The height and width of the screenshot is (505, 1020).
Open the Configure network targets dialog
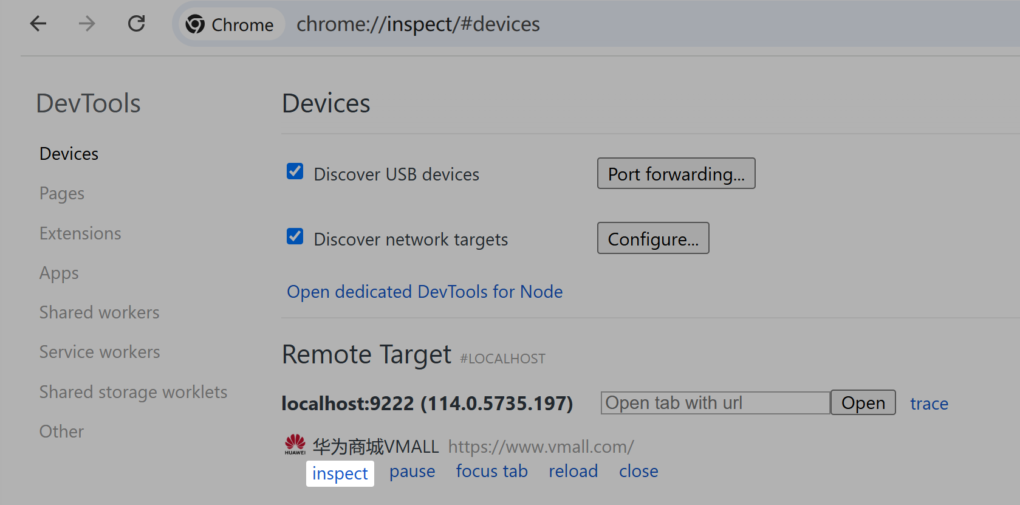(x=653, y=238)
